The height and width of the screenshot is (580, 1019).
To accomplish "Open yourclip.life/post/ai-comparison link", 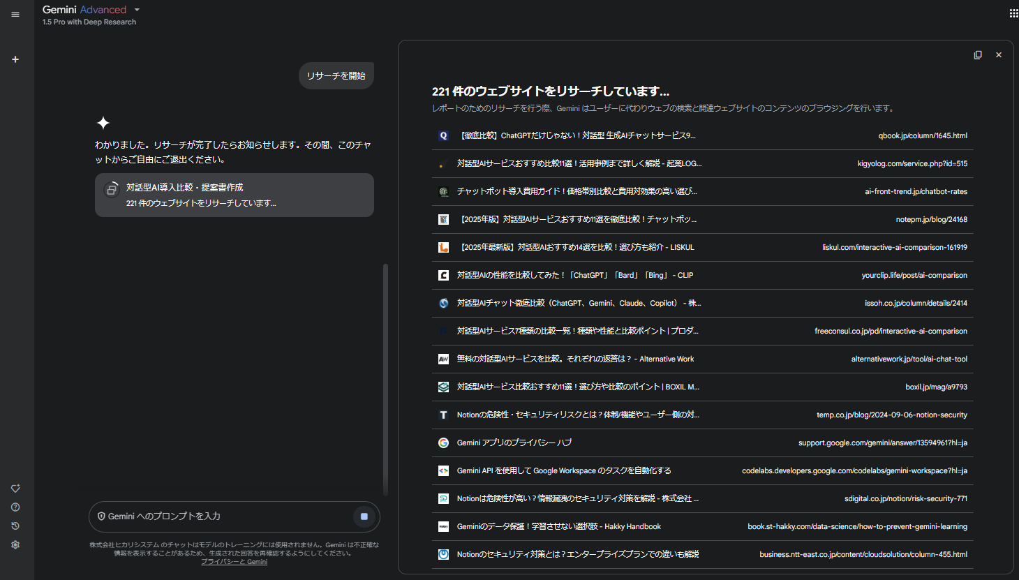I will click(x=914, y=276).
